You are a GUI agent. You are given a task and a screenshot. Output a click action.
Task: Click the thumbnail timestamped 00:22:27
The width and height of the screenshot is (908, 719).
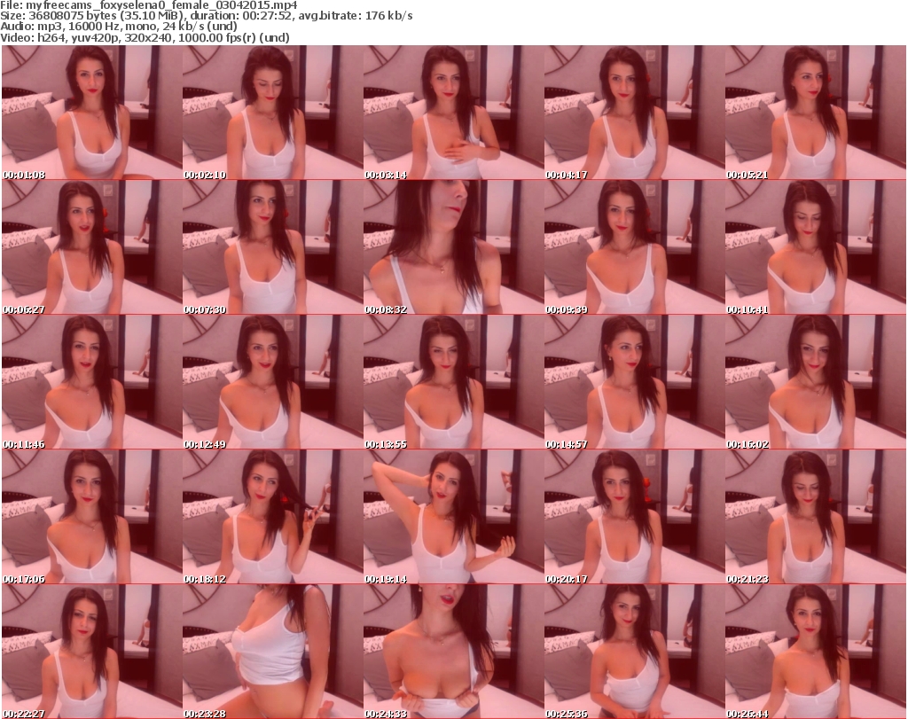pyautogui.click(x=92, y=652)
